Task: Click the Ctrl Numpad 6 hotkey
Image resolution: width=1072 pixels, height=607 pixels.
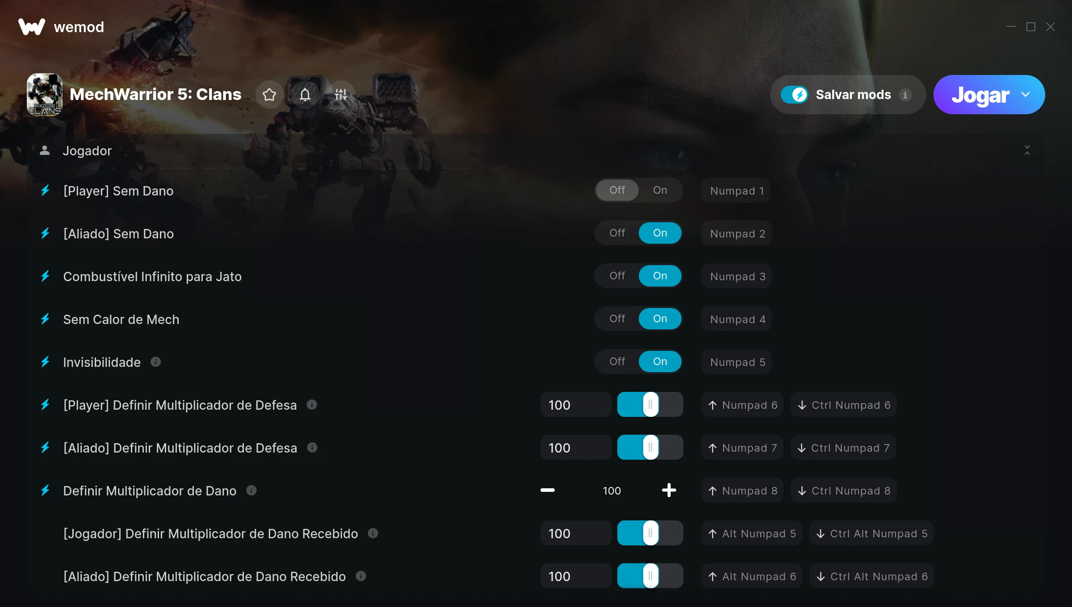Action: click(x=844, y=405)
